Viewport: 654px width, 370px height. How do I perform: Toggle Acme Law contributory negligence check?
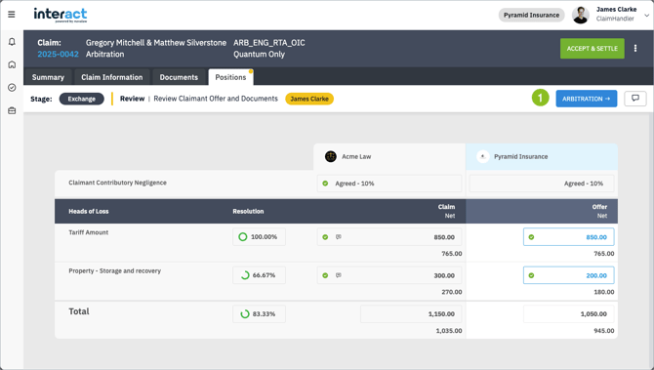point(325,184)
